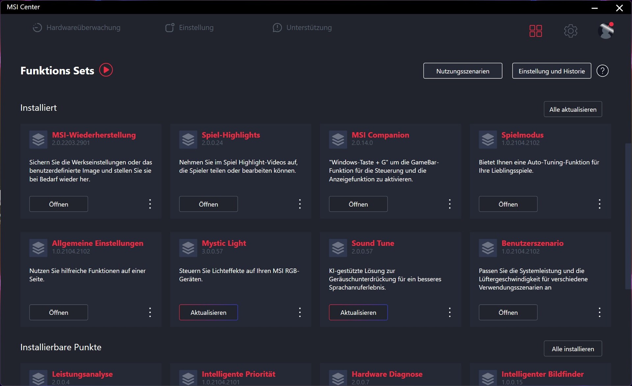Viewport: 632px width, 386px height.
Task: Click the Allgemeine Einstellungen stack icon
Action: (39, 248)
